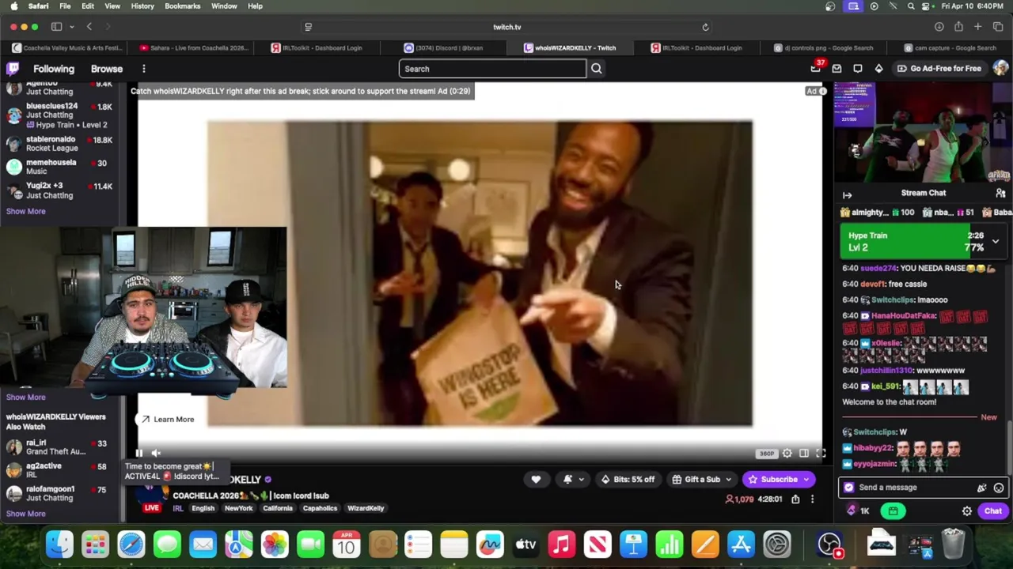Show More followed channels

point(25,211)
